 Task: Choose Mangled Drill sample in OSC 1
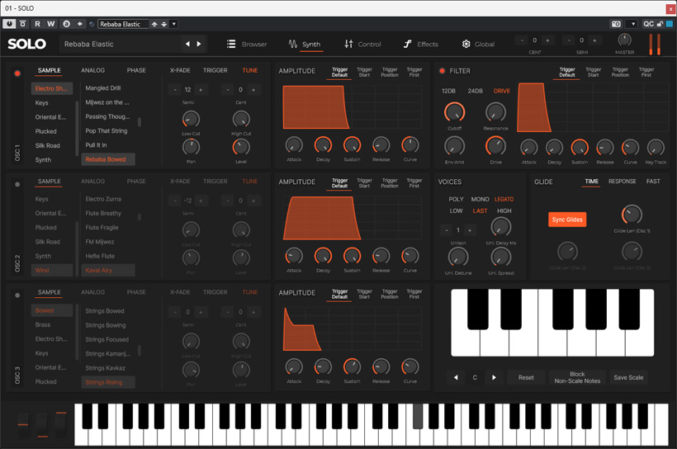(x=102, y=88)
